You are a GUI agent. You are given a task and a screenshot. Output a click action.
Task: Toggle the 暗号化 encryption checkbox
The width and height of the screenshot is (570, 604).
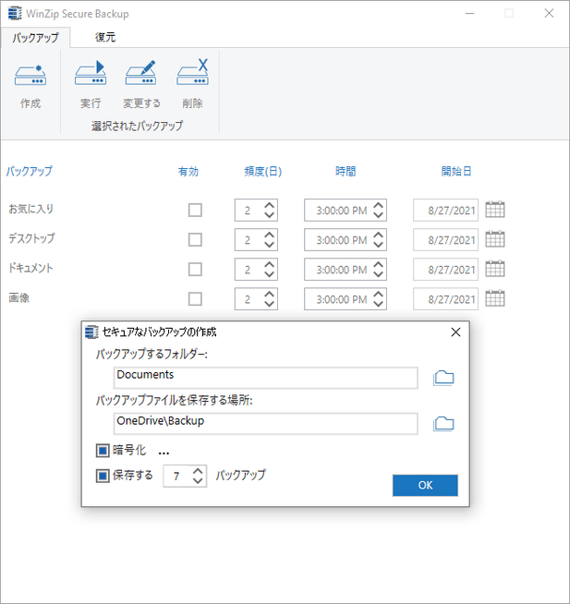pyautogui.click(x=103, y=451)
